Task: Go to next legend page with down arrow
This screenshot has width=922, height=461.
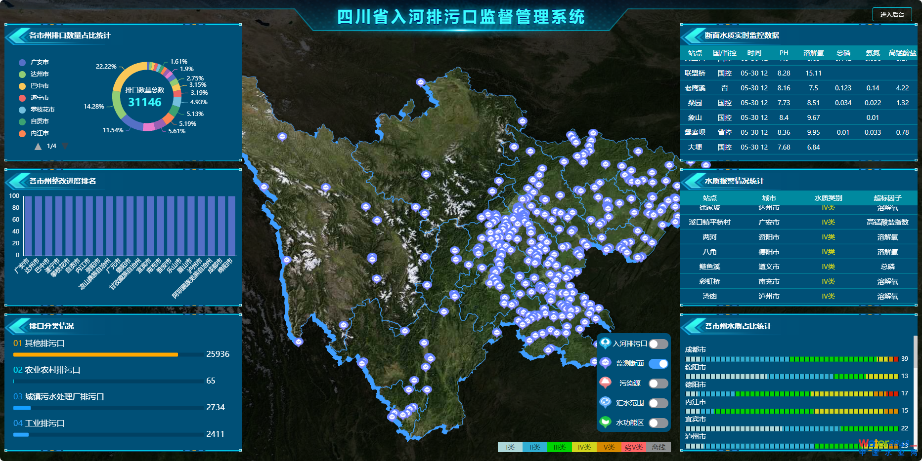Action: 65,146
